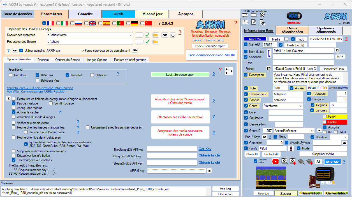This screenshot has width=352, height=197.
Task: Click the blue arrow bracket beside Nom du jeu
Action: coord(269,53)
